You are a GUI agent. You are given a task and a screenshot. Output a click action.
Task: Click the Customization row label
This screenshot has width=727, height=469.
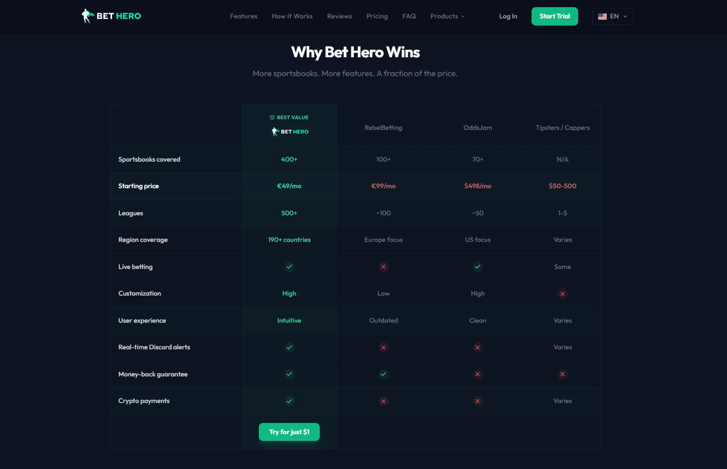coord(139,294)
